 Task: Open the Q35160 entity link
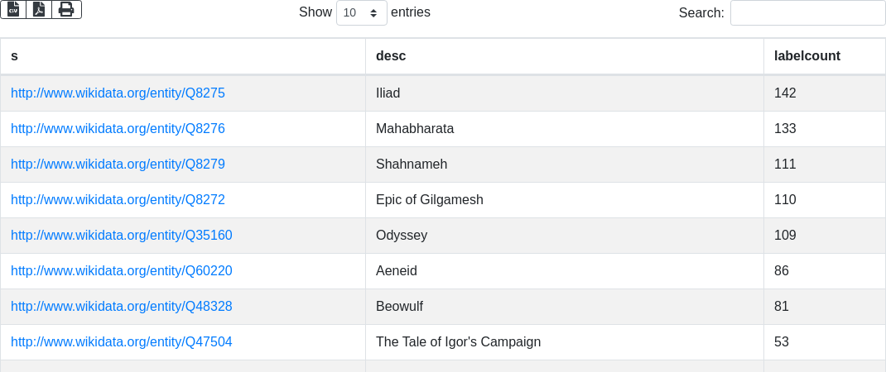click(121, 236)
